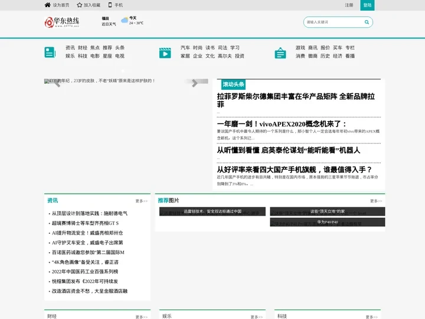This screenshot has width=425, height=319.
Task: Open image card 迅雷链技术、安全双达标通过中国
Action: pos(212,211)
